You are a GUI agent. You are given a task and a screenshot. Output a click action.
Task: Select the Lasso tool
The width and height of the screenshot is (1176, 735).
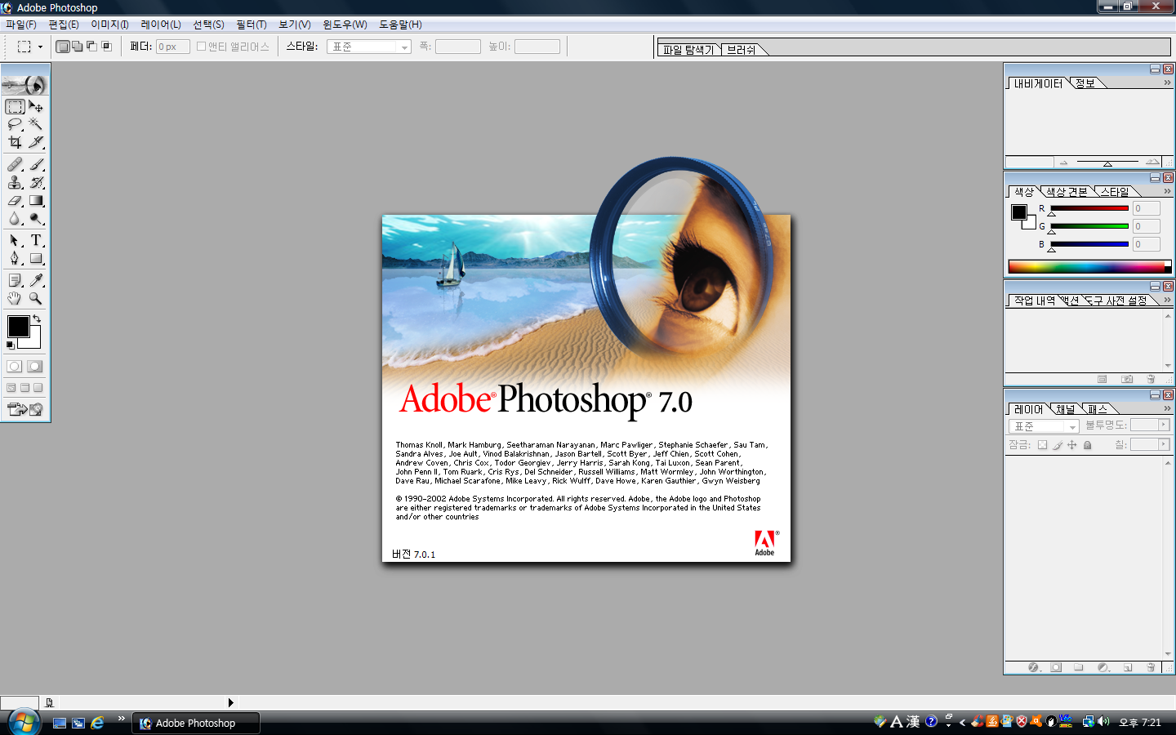[x=15, y=124]
